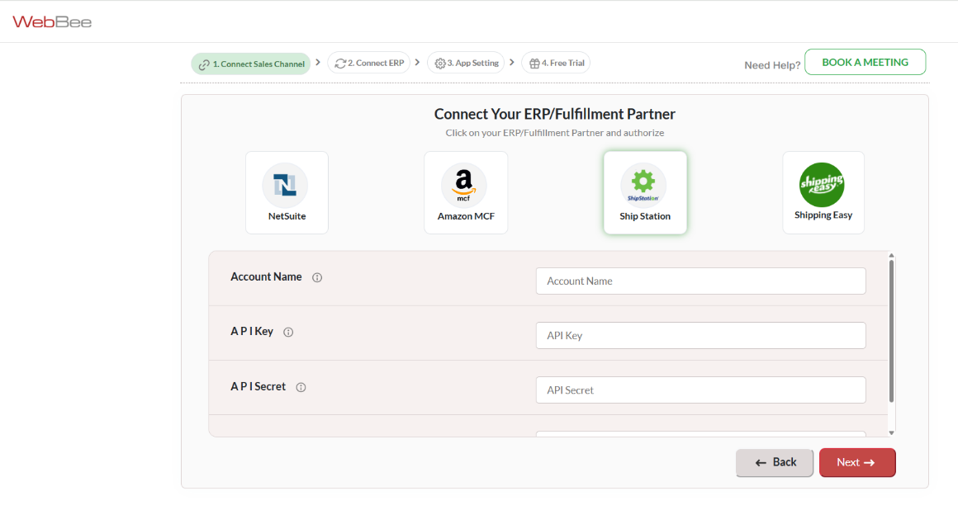This screenshot has width=958, height=529.
Task: Click the Book a Meeting button
Action: (866, 62)
